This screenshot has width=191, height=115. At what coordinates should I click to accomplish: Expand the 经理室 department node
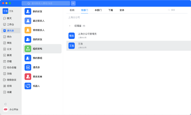(70, 26)
